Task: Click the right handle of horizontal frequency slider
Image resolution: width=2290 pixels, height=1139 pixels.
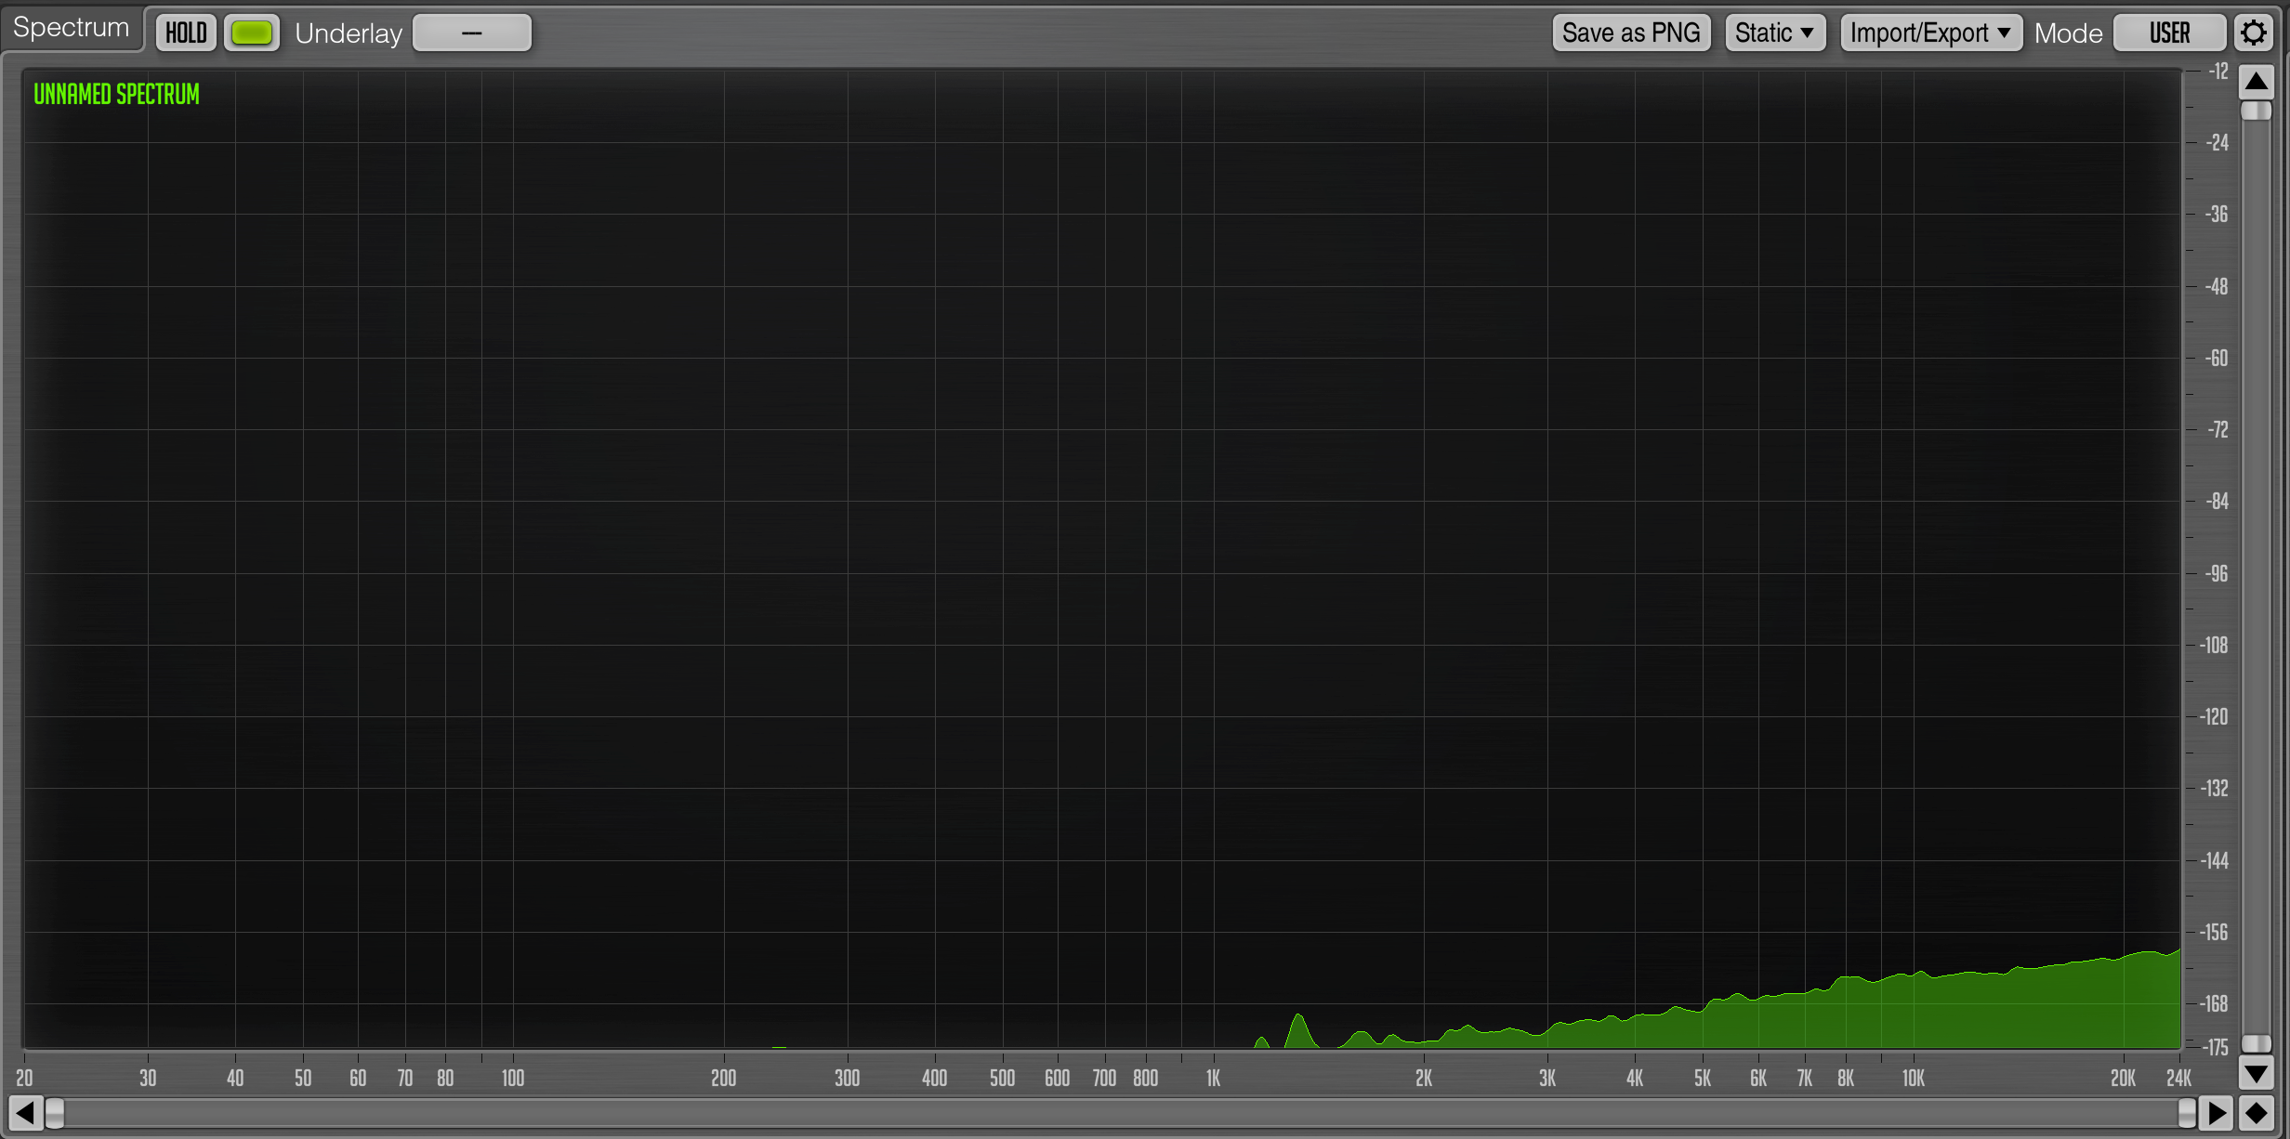Action: click(x=2187, y=1112)
